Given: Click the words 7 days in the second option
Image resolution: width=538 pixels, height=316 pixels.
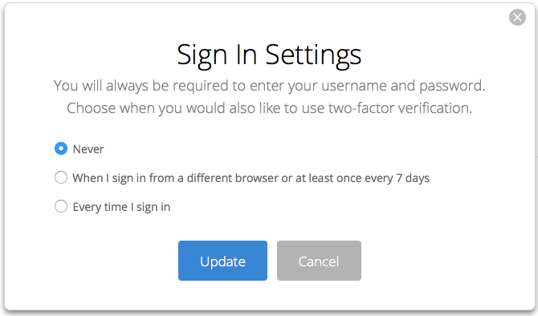Looking at the screenshot, I should (x=413, y=178).
